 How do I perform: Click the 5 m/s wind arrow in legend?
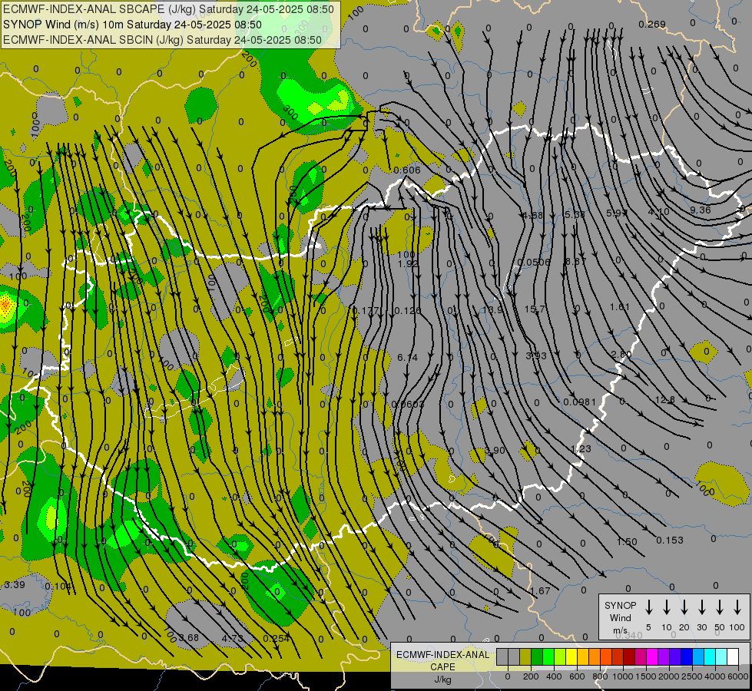tap(648, 607)
